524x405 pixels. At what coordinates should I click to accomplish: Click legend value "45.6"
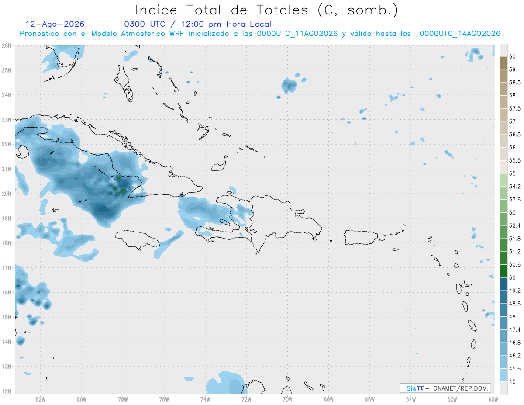[x=514, y=369]
